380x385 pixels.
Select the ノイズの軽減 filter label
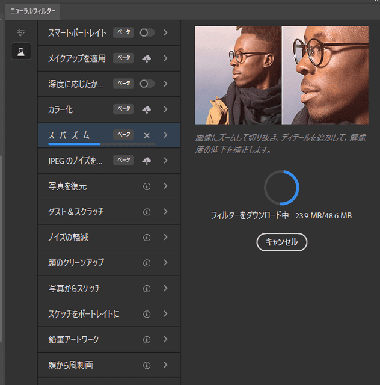click(x=68, y=238)
